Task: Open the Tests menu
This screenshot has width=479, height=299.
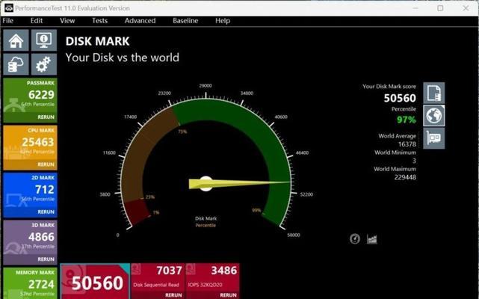Action: click(x=99, y=20)
